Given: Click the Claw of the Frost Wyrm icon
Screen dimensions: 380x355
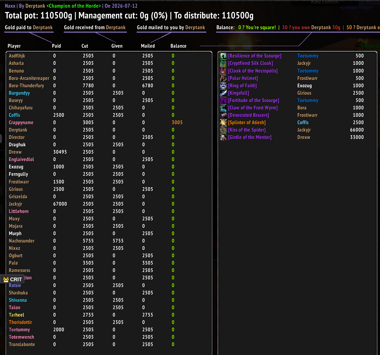Looking at the screenshot, I should click(x=223, y=108).
